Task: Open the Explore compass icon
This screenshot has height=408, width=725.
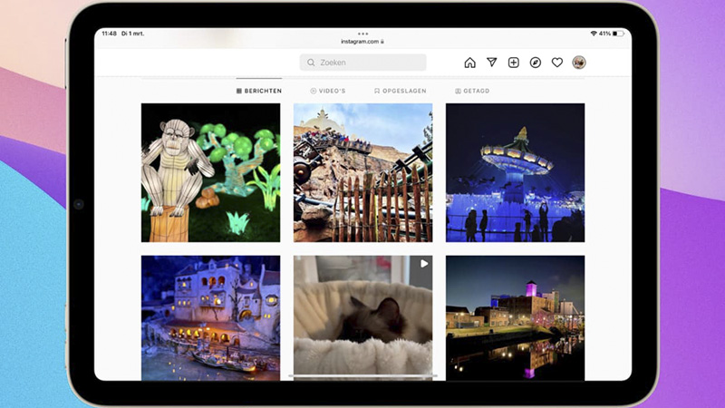Action: click(x=536, y=63)
